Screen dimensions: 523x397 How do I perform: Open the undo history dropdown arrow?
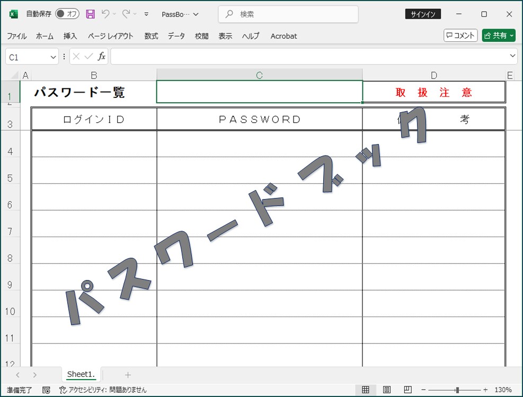pyautogui.click(x=114, y=14)
